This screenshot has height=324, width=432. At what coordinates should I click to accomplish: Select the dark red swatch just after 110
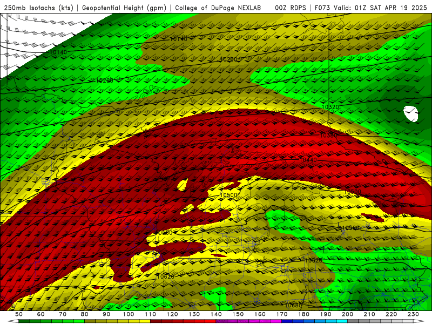pyautogui.click(x=156, y=321)
